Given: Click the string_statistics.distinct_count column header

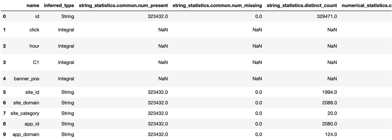Looking at the screenshot, I should (302, 6).
